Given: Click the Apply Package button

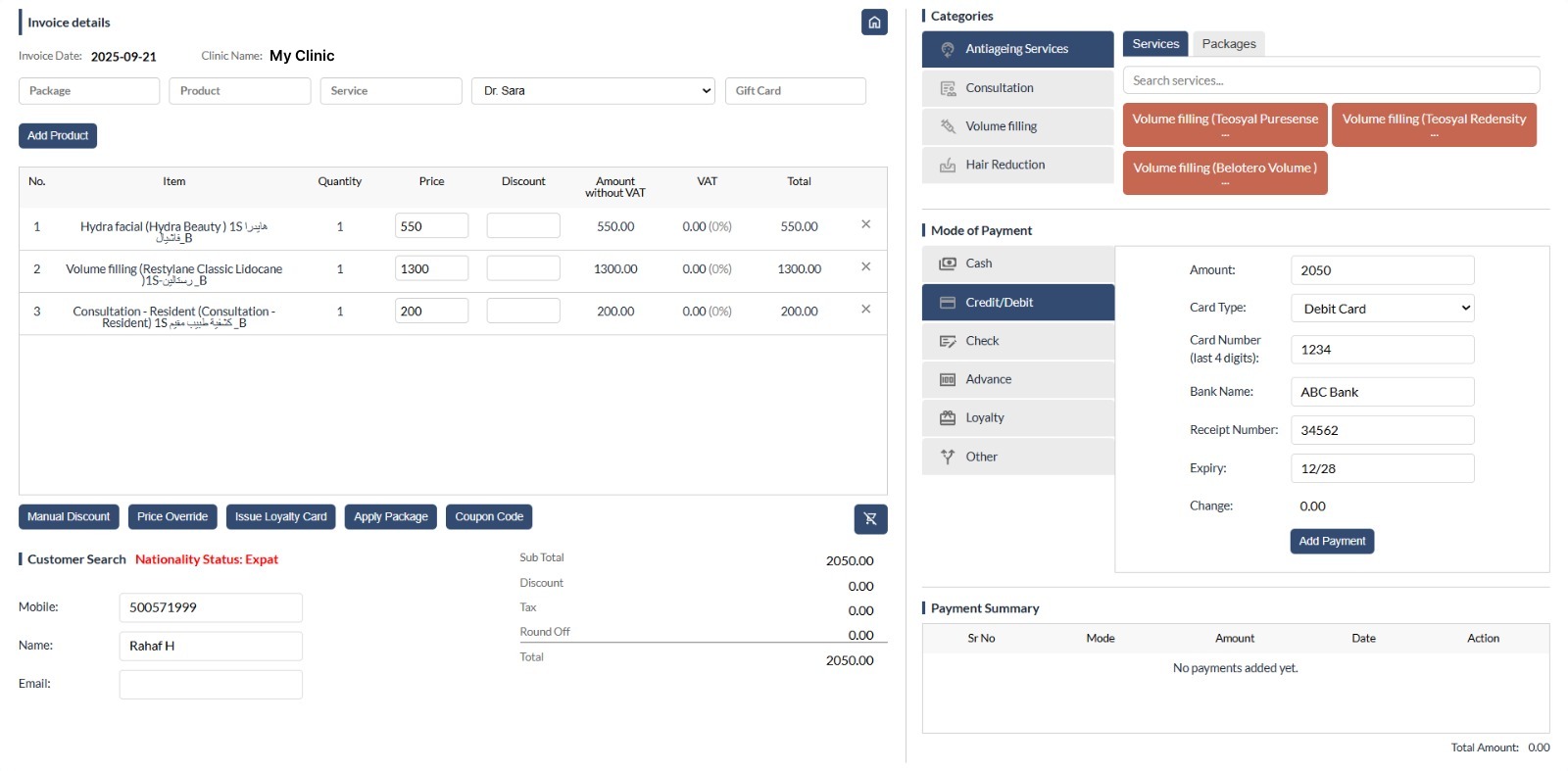Looking at the screenshot, I should (391, 516).
